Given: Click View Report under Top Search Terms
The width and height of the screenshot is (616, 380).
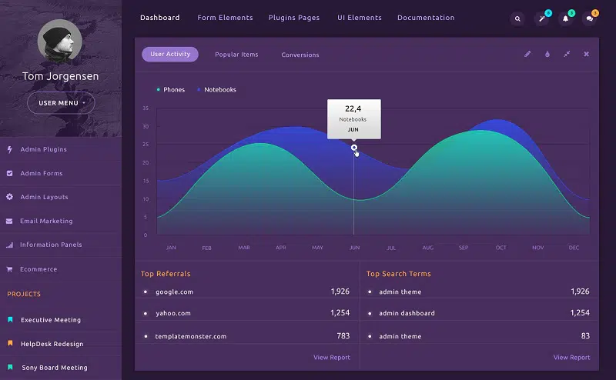Looking at the screenshot, I should point(571,357).
